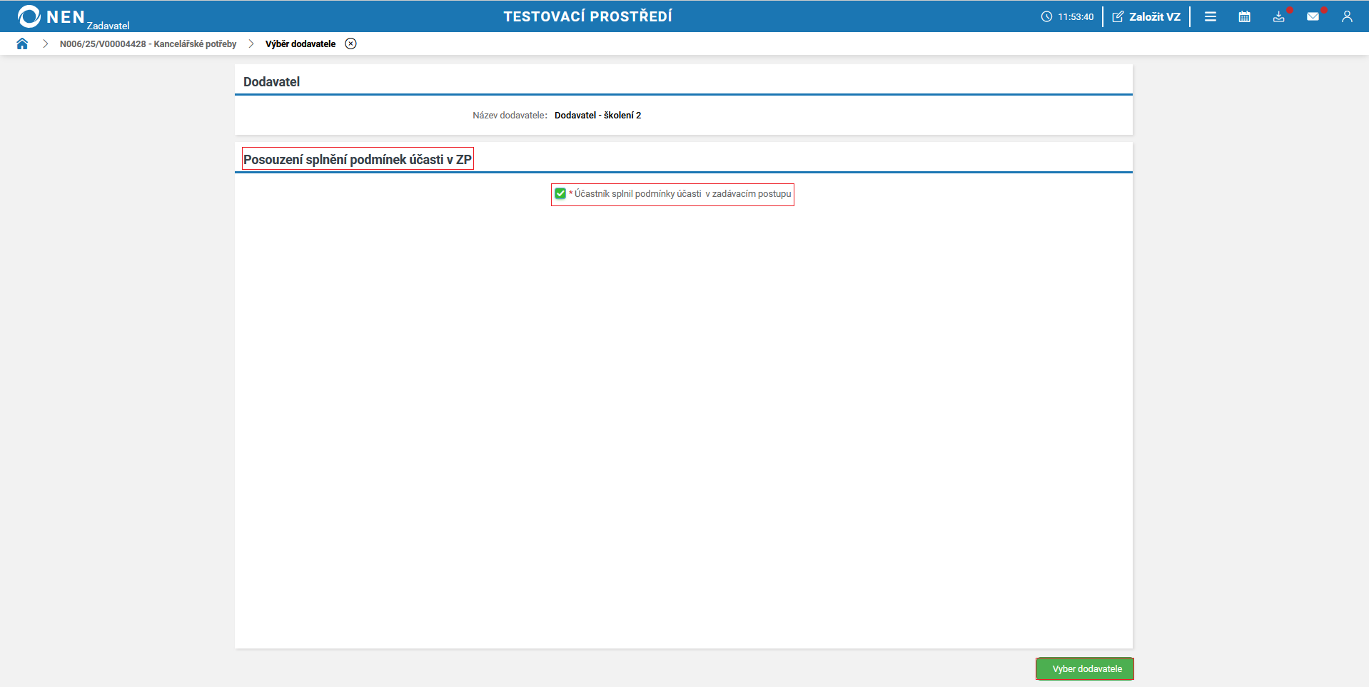Screen dimensions: 1369x687
Task: Open the user profile icon
Action: [x=1347, y=16]
